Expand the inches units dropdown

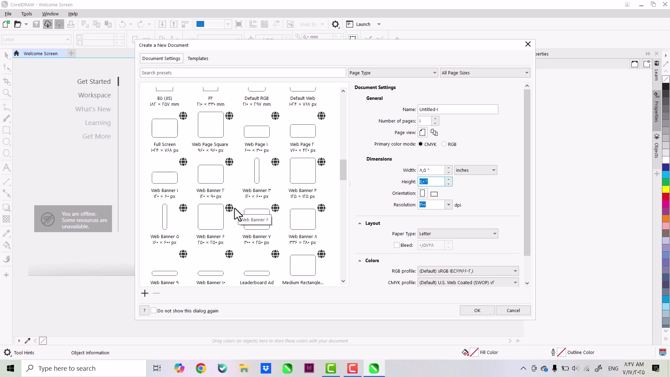coord(475,170)
